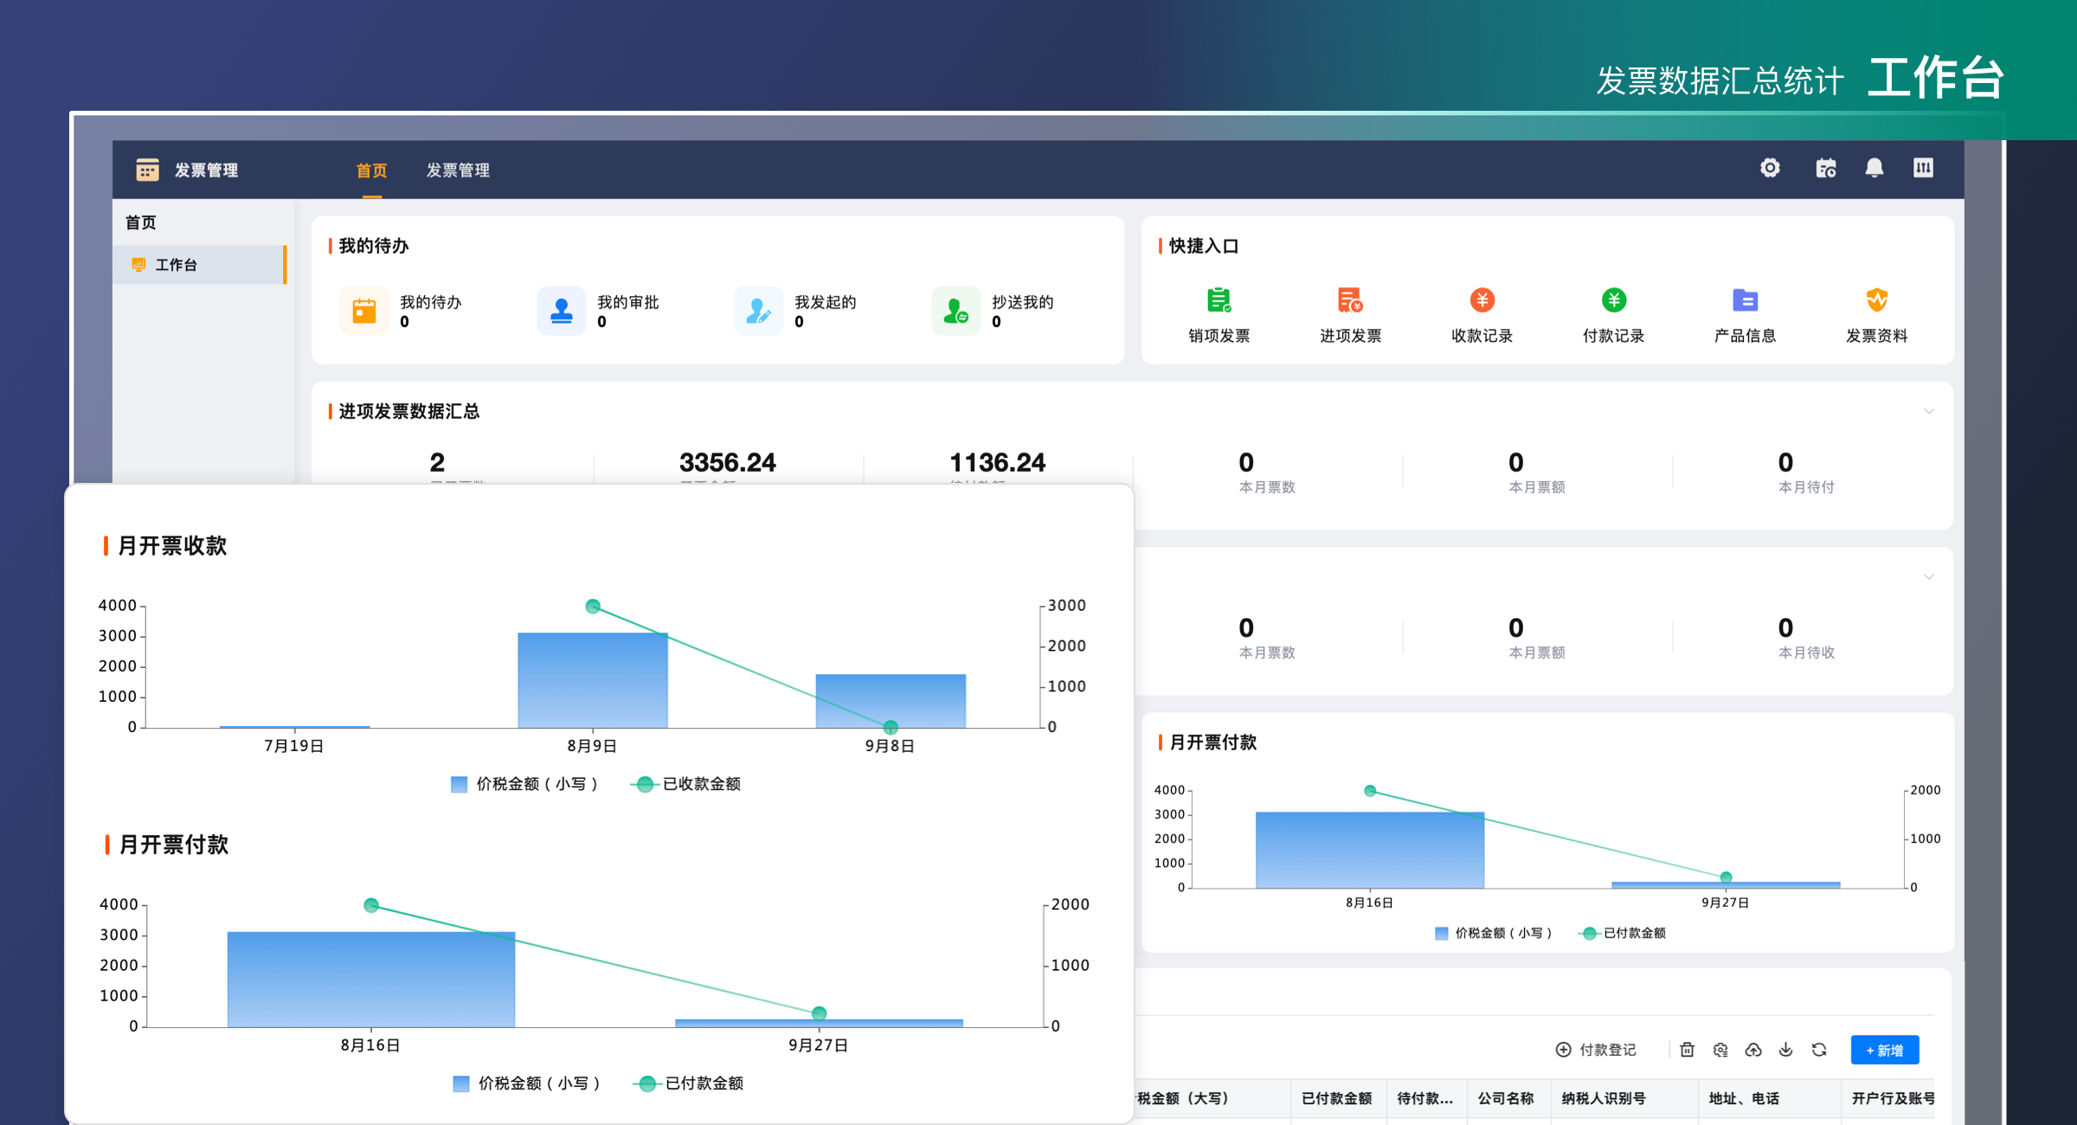The height and width of the screenshot is (1125, 2077).
Task: Click the 收款记录 yuan icon
Action: click(x=1482, y=300)
